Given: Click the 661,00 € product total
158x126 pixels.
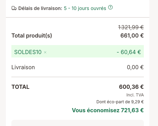Looking at the screenshot, I should [132, 35].
